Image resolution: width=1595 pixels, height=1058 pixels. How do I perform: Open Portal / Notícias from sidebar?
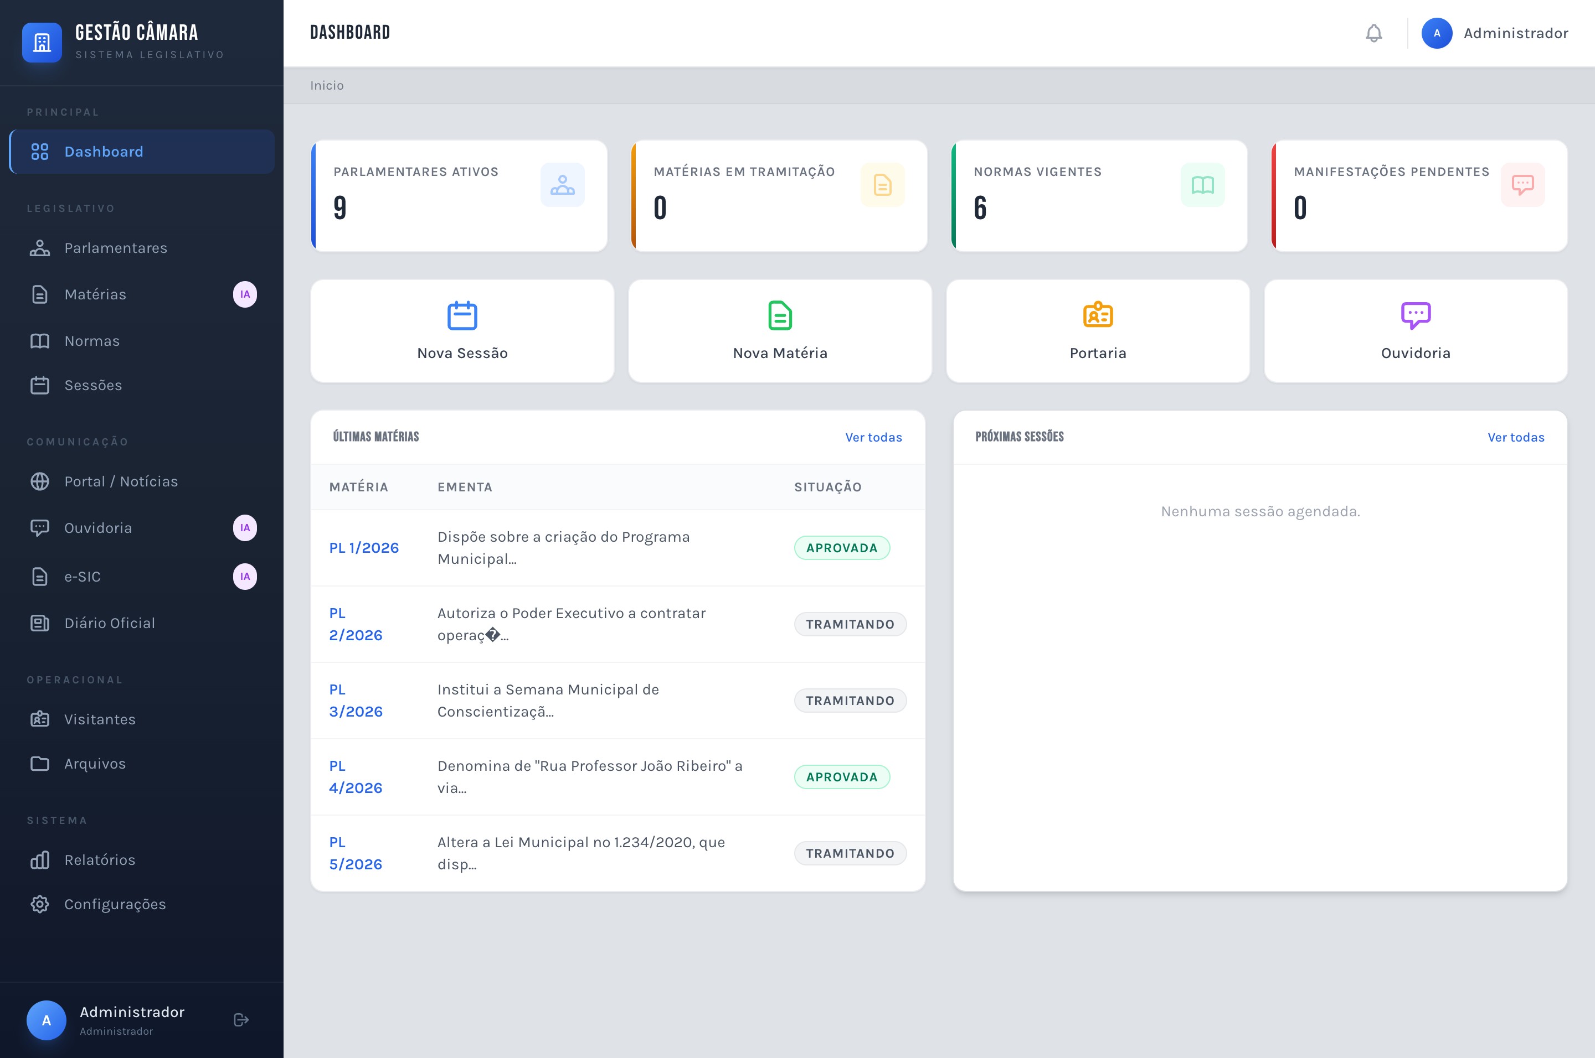pyautogui.click(x=120, y=481)
